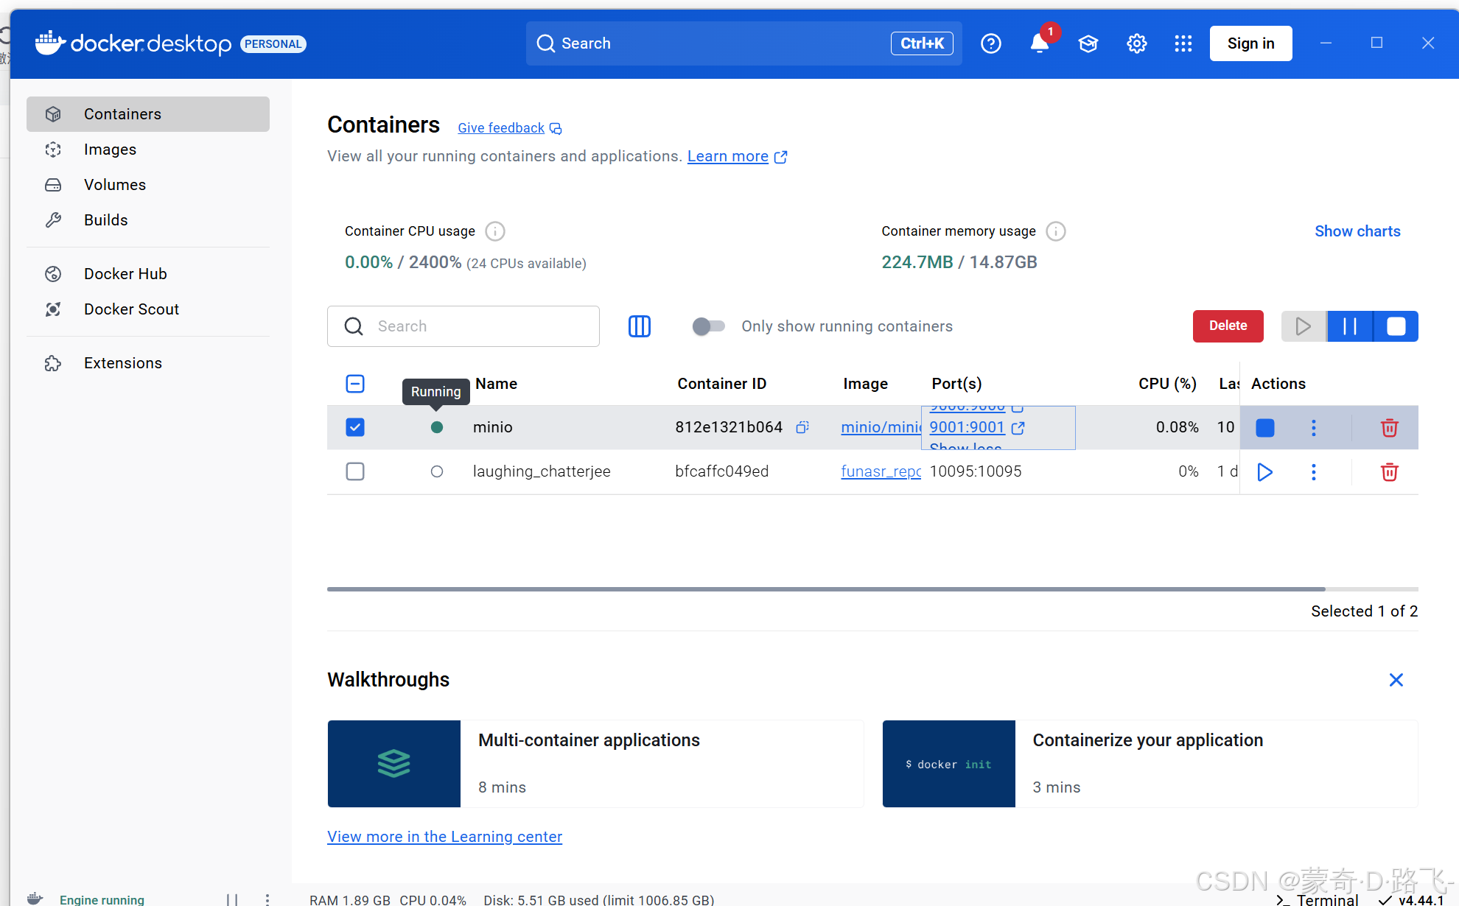The height and width of the screenshot is (906, 1459).
Task: Open the manage columns icon
Action: (640, 326)
